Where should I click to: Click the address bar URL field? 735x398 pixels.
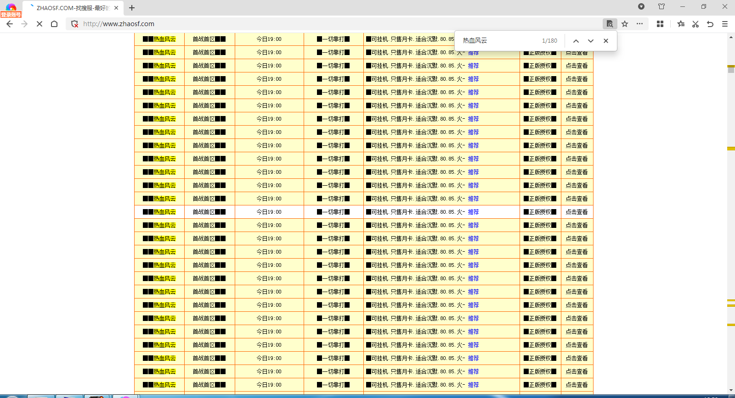(x=322, y=24)
